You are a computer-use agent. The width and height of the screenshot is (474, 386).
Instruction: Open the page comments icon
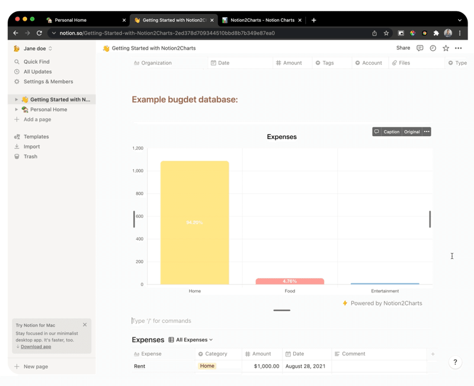419,48
